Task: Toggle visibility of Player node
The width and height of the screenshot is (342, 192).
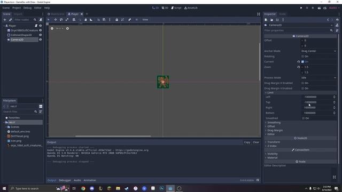Action: [41, 26]
